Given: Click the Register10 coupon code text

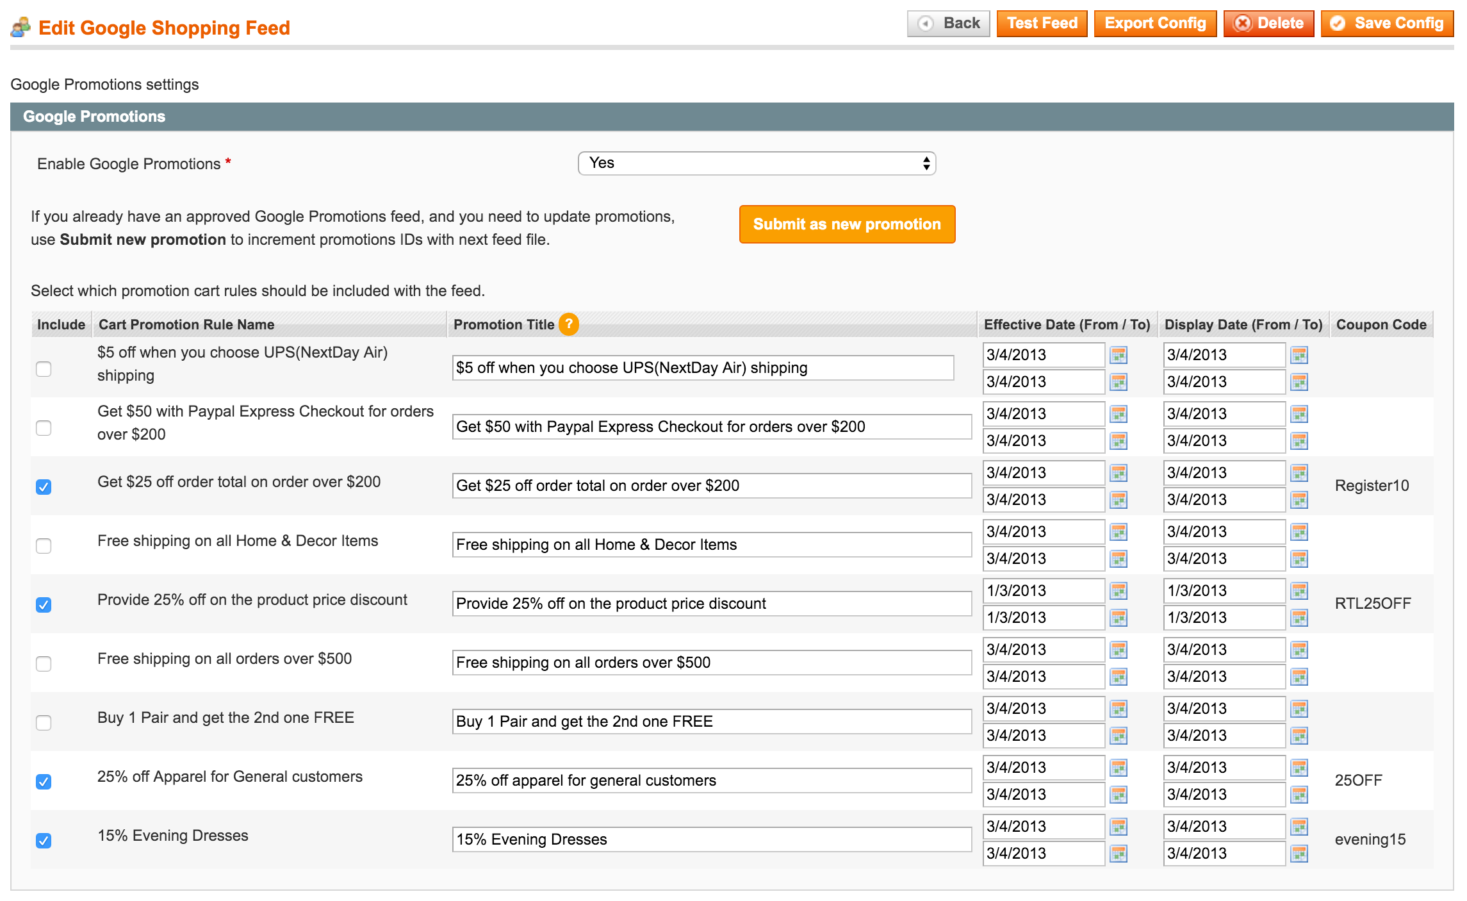Looking at the screenshot, I should 1372,486.
